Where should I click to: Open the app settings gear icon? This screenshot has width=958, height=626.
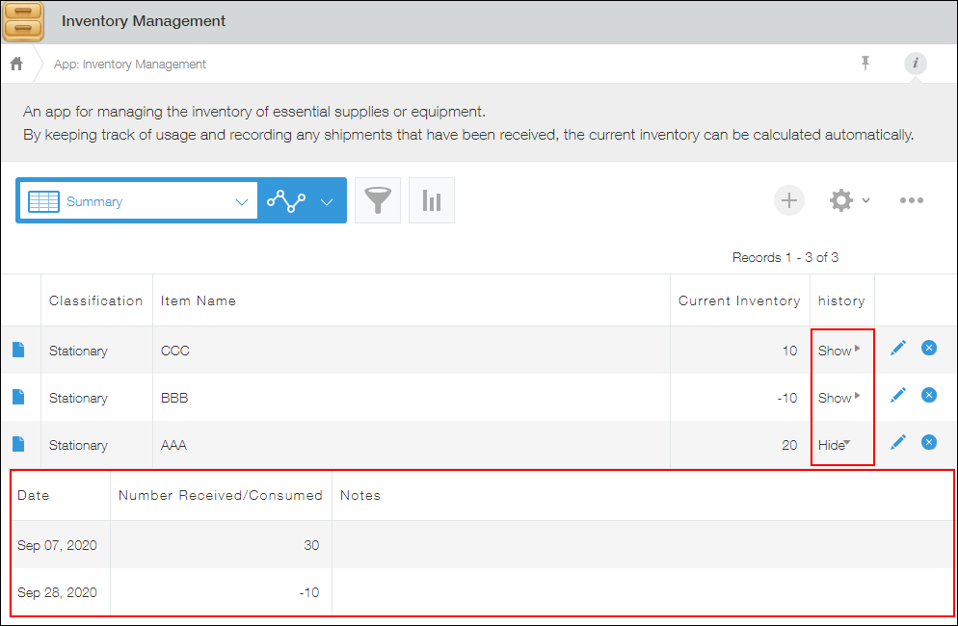[x=841, y=200]
